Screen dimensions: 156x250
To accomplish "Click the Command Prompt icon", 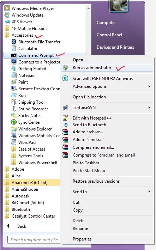I will point(13,55).
